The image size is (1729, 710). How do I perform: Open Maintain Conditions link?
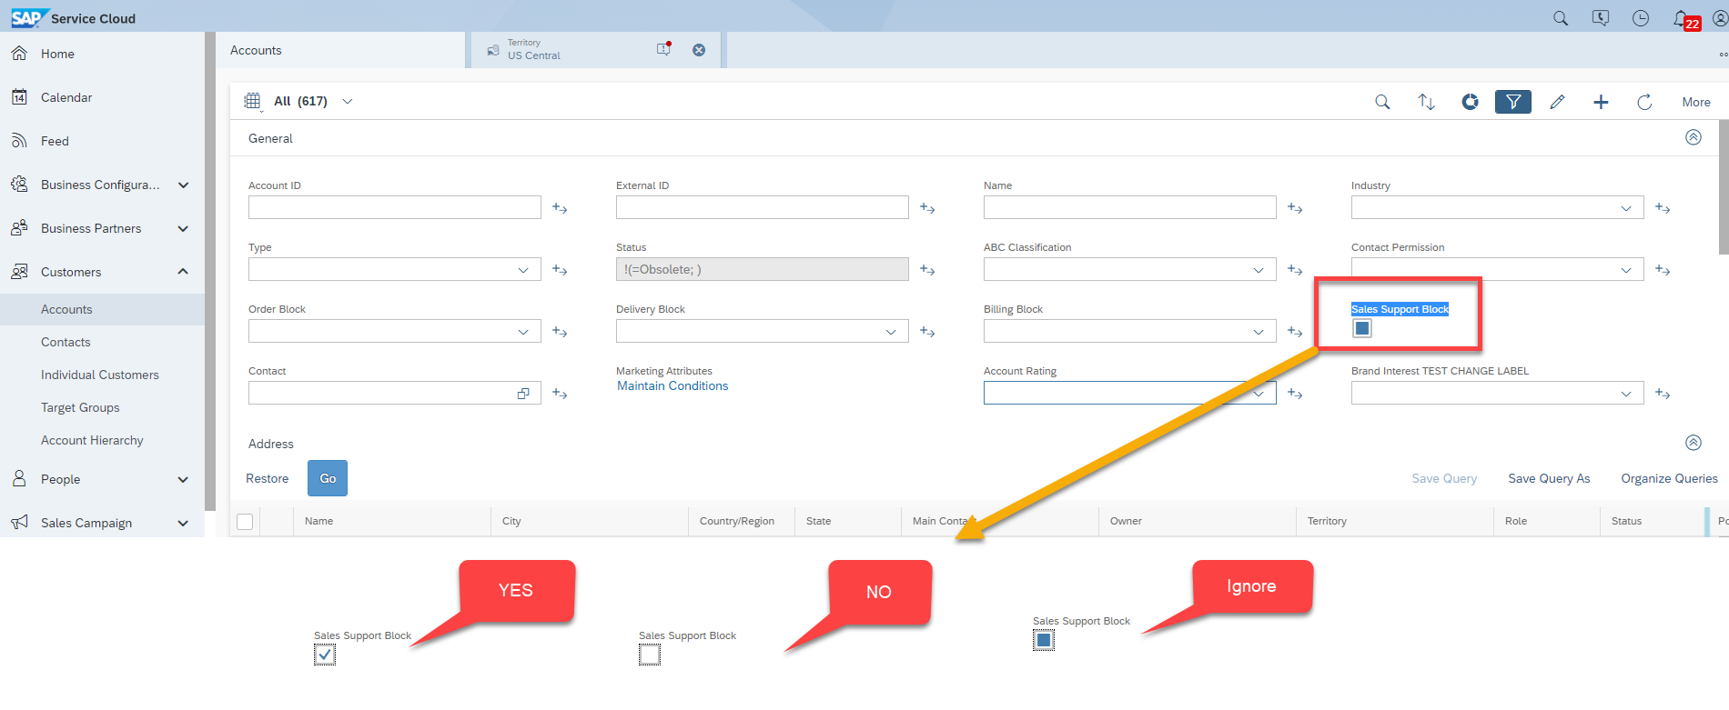[x=672, y=385]
